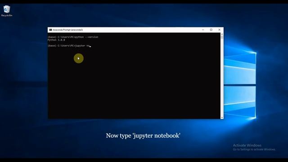Maximize the Anaconda Prompt window
This screenshot has height=162, width=288.
[x=211, y=30]
